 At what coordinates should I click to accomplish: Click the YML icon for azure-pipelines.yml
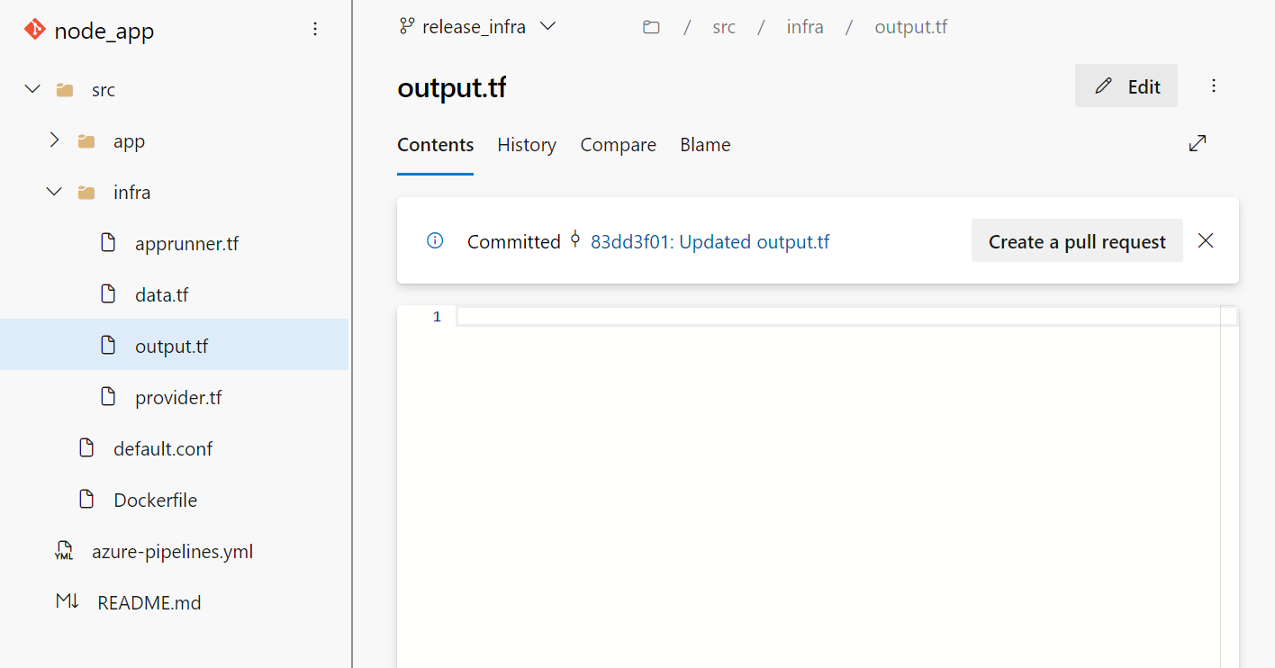pos(64,551)
